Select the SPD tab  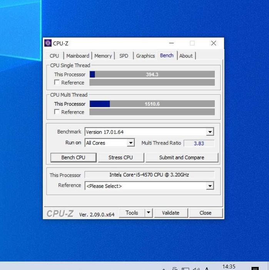124,56
